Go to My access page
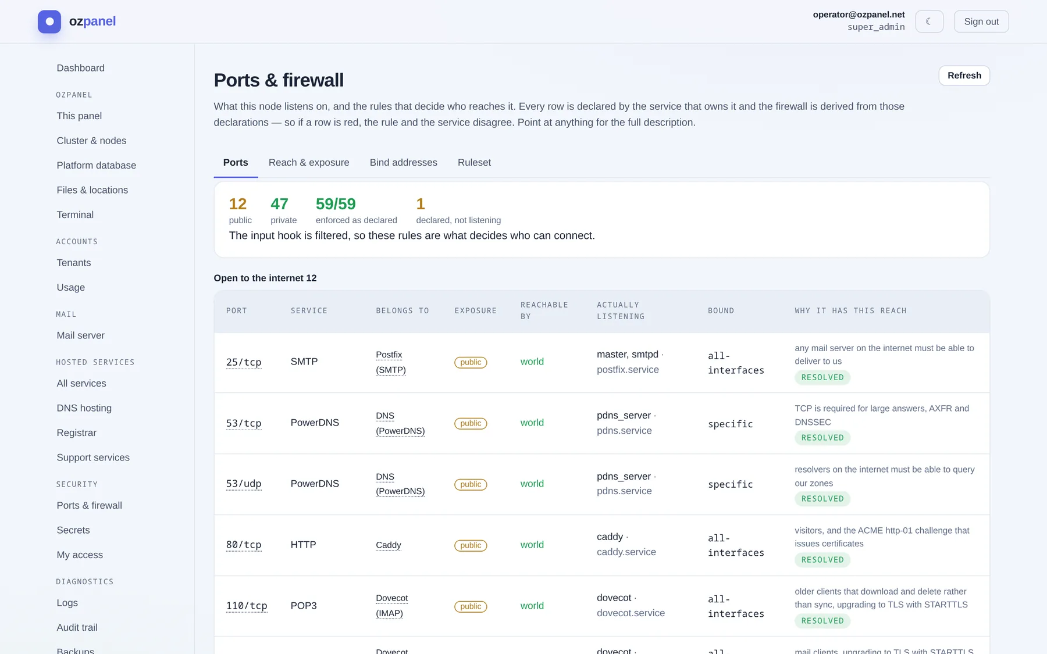The height and width of the screenshot is (654, 1047). point(80,555)
